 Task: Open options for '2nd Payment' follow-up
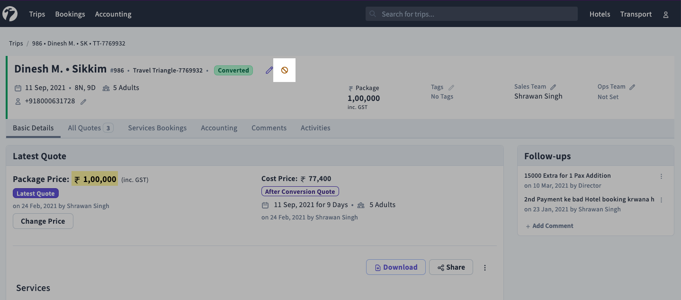tap(662, 200)
